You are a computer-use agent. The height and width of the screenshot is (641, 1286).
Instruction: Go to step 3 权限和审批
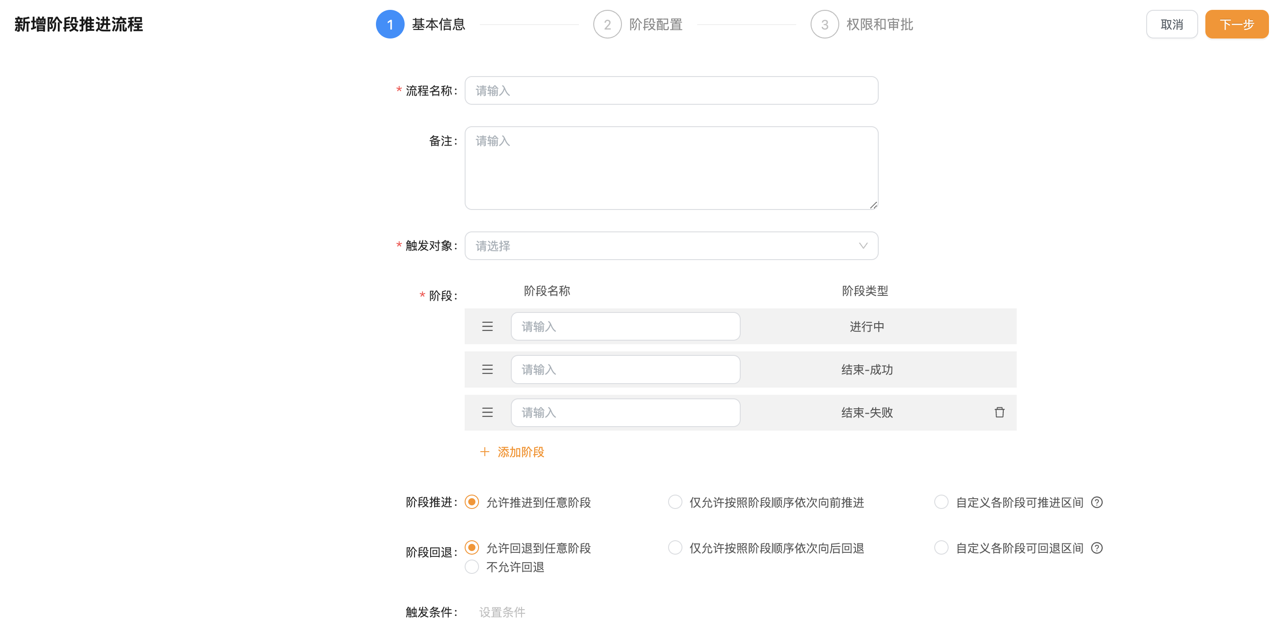824,24
